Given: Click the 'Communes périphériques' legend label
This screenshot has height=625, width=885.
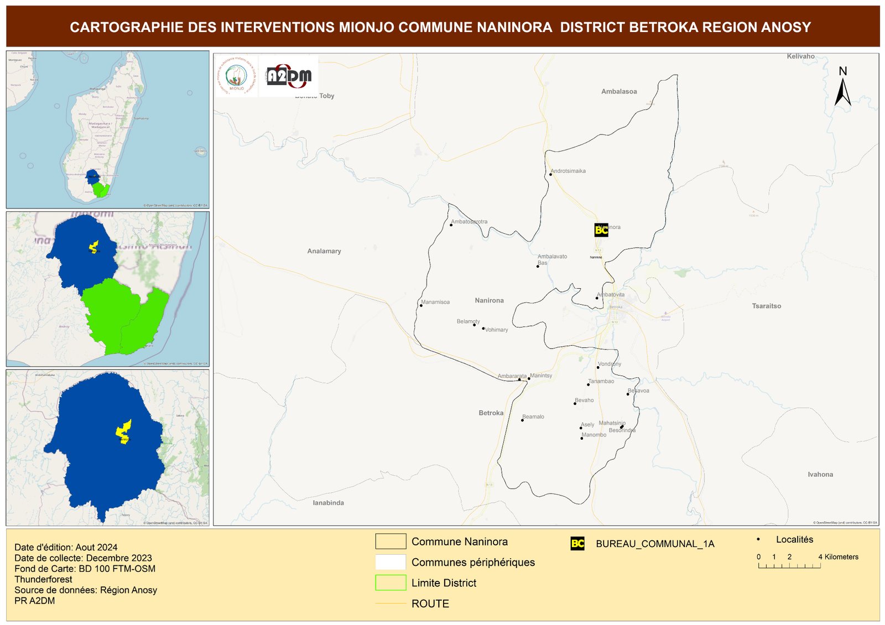Looking at the screenshot, I should [x=473, y=562].
